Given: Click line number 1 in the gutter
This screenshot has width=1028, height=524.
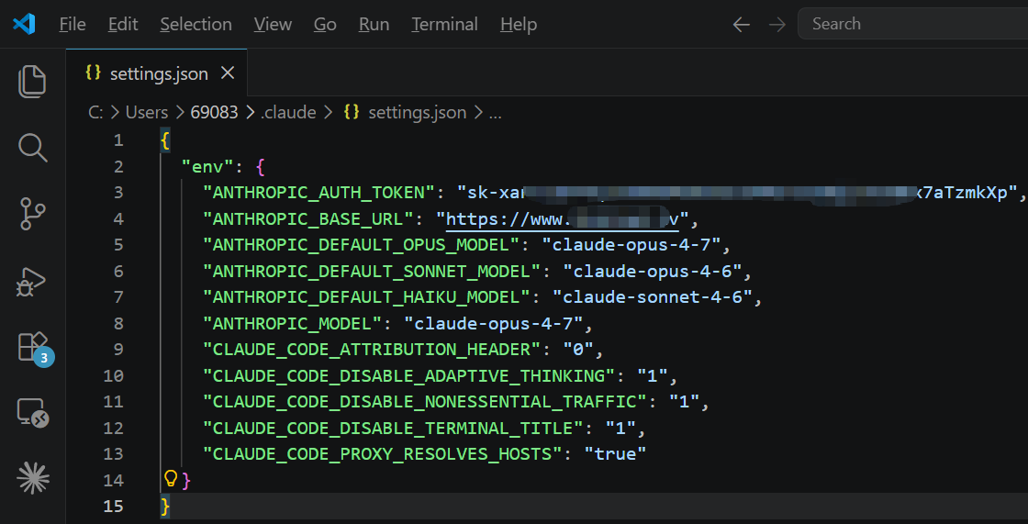Looking at the screenshot, I should tap(118, 139).
